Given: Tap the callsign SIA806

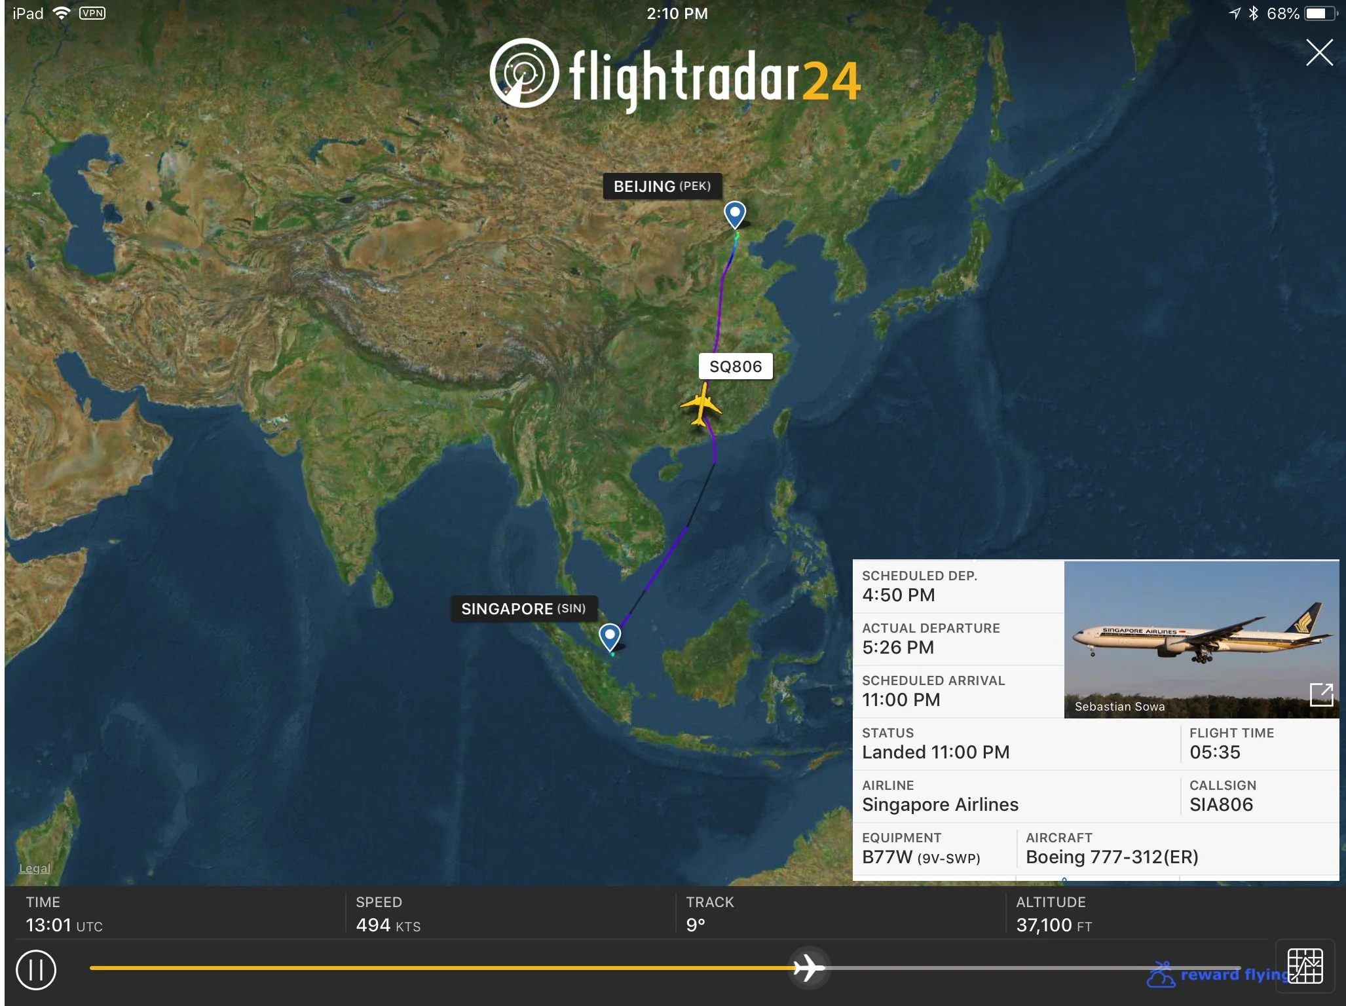Looking at the screenshot, I should click(1221, 804).
